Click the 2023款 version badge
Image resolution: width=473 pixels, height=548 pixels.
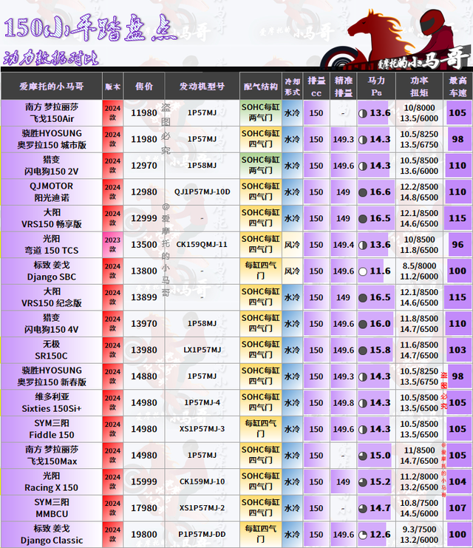[112, 245]
